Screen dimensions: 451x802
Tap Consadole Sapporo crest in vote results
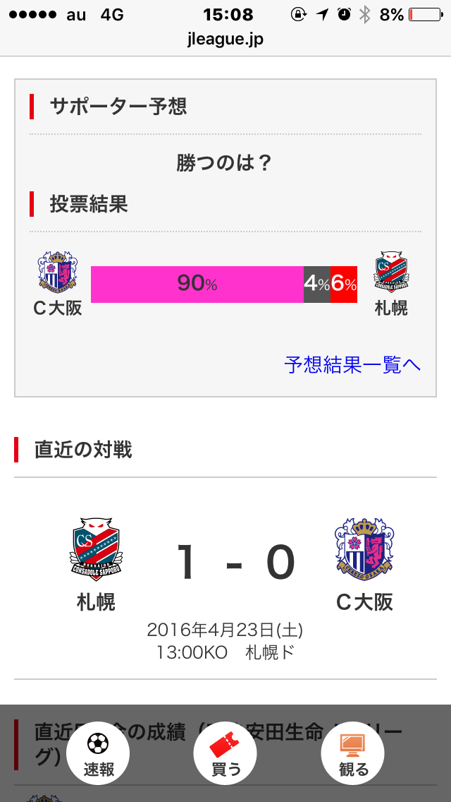391,272
